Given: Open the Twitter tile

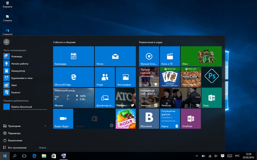Looking at the screenshot, I should 126,98.
